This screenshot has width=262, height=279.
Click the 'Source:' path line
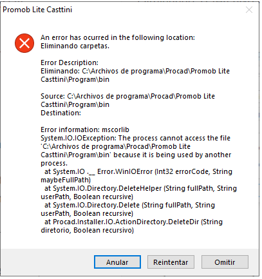(127, 96)
